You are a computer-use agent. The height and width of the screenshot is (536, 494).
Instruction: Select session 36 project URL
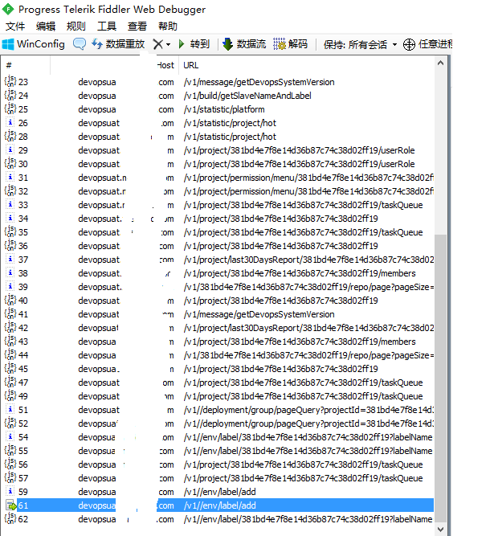[x=281, y=246]
